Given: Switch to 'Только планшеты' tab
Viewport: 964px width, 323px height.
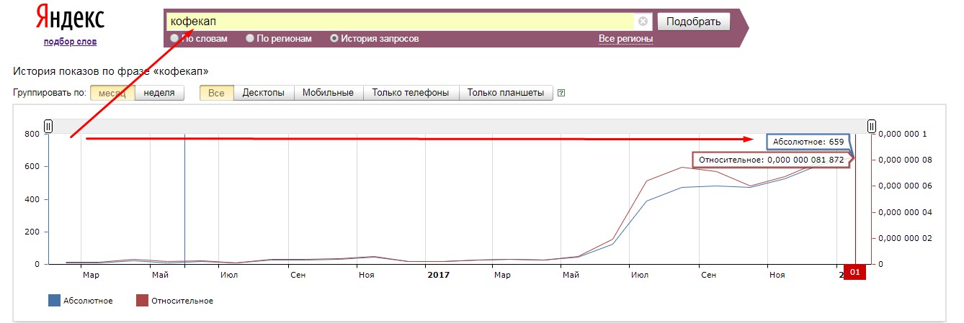Looking at the screenshot, I should pyautogui.click(x=506, y=93).
